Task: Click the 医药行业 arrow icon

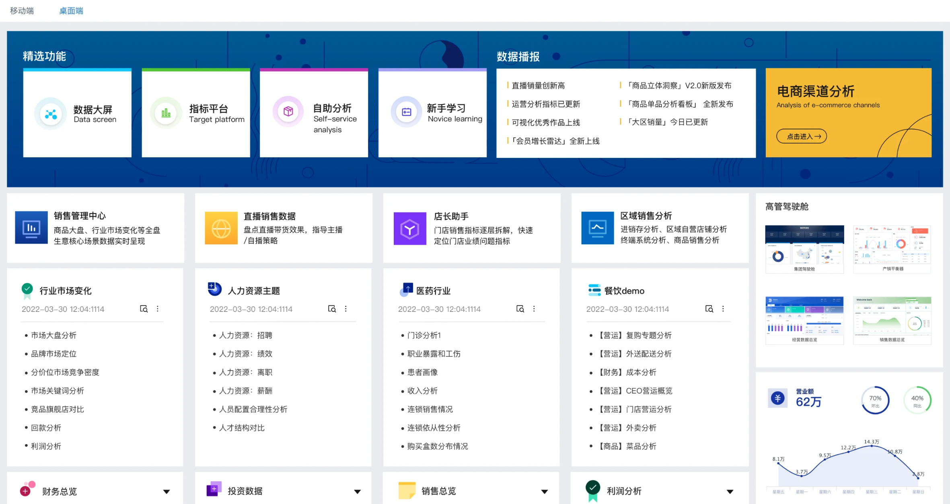Action: 406,290
